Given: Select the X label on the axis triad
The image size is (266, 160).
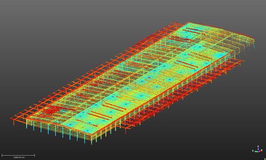Looking at the screenshot, I should coord(262,150).
